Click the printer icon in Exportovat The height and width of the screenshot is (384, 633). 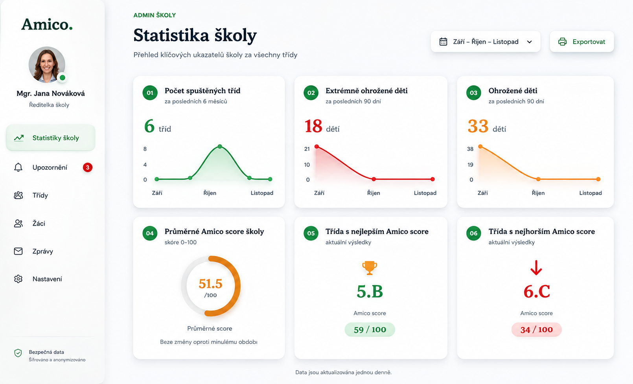563,42
